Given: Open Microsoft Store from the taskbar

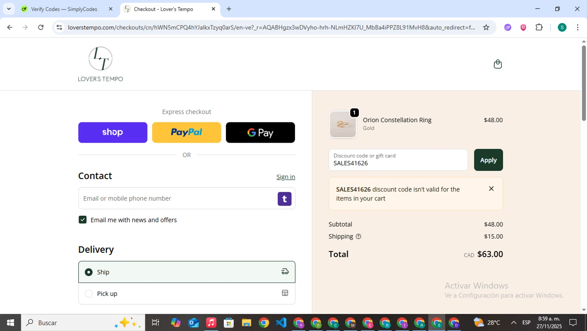Looking at the screenshot, I should point(229,323).
